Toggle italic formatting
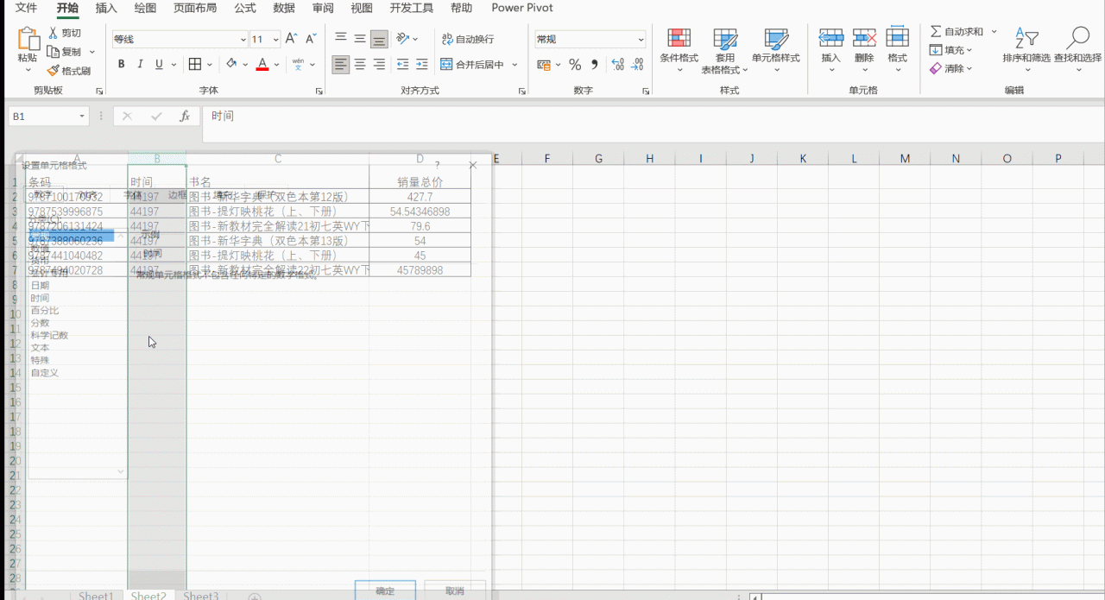Viewport: 1105px width, 600px height. 140,65
